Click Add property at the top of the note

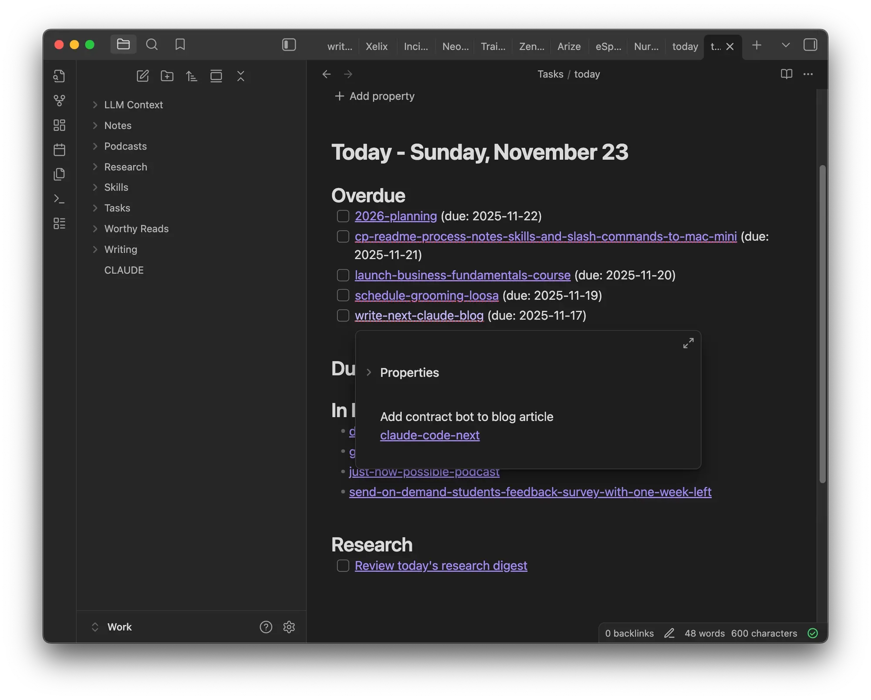(375, 96)
